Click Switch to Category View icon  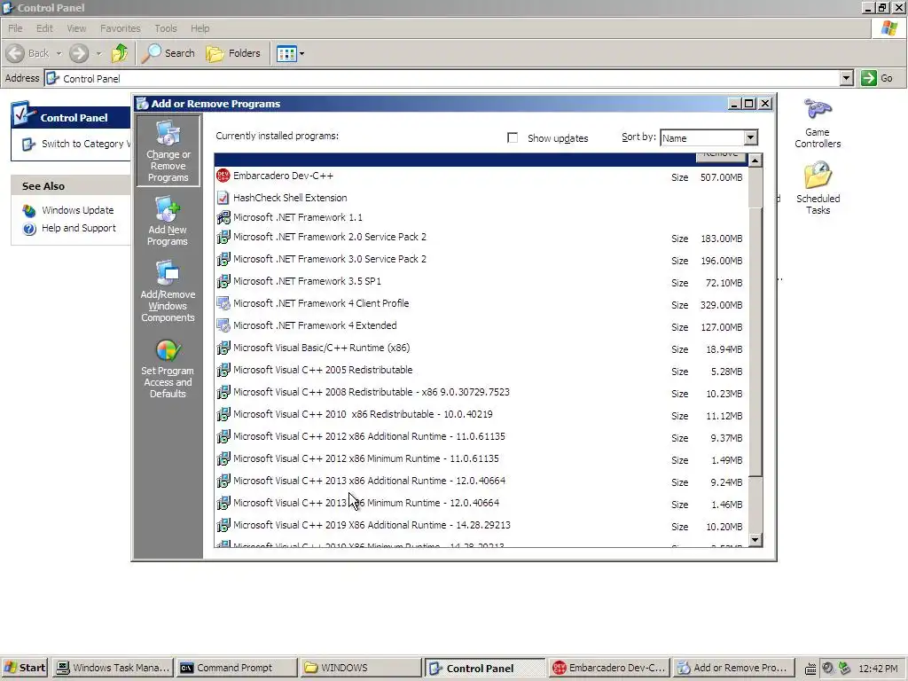pyautogui.click(x=28, y=145)
